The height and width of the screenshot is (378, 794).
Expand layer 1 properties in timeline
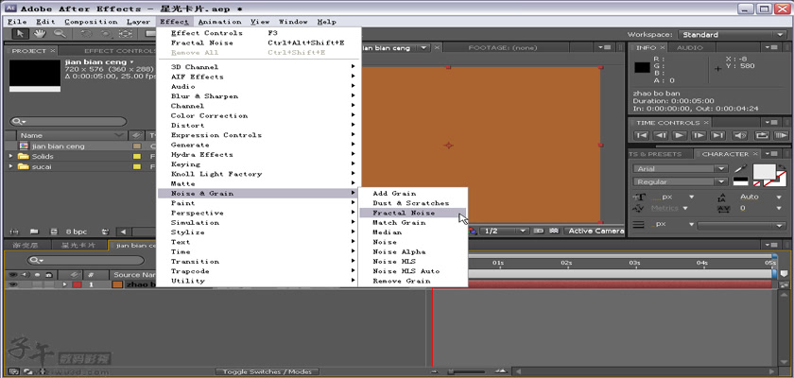pos(64,284)
